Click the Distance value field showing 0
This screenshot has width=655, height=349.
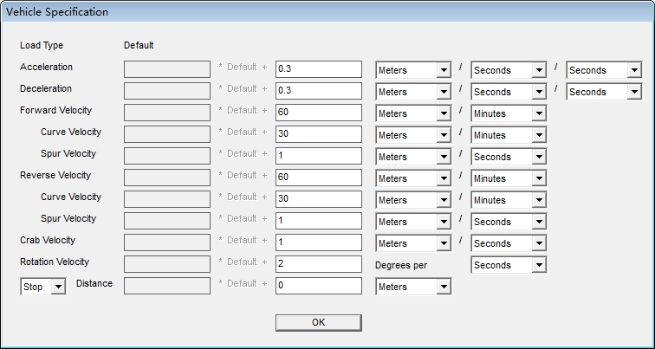point(319,286)
